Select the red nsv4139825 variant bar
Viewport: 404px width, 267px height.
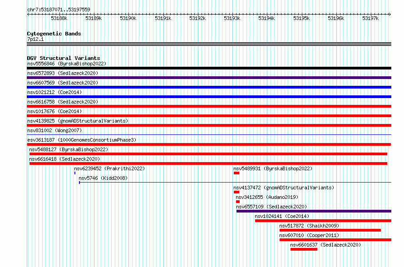pos(209,125)
